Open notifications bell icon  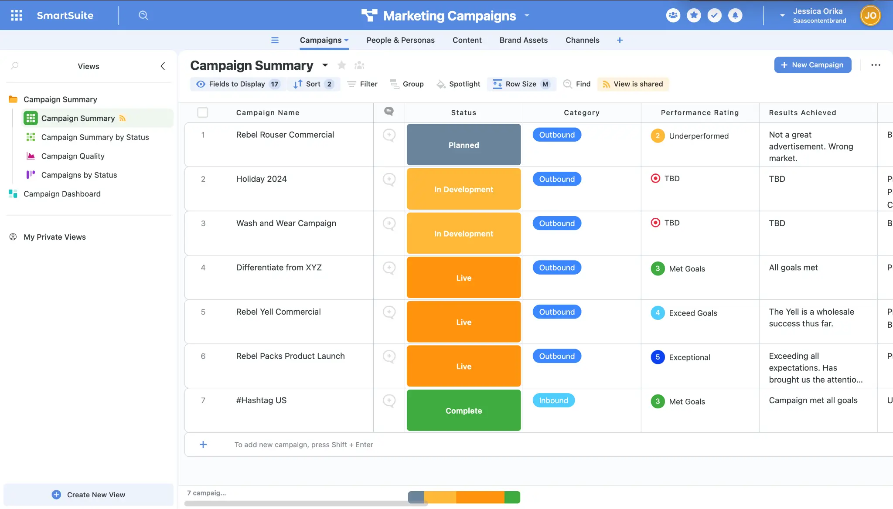tap(735, 15)
